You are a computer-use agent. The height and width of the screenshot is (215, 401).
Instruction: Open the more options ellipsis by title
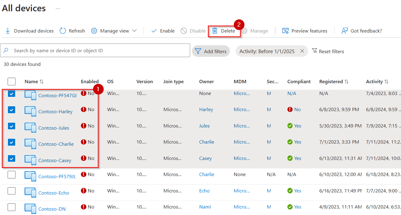[58, 8]
